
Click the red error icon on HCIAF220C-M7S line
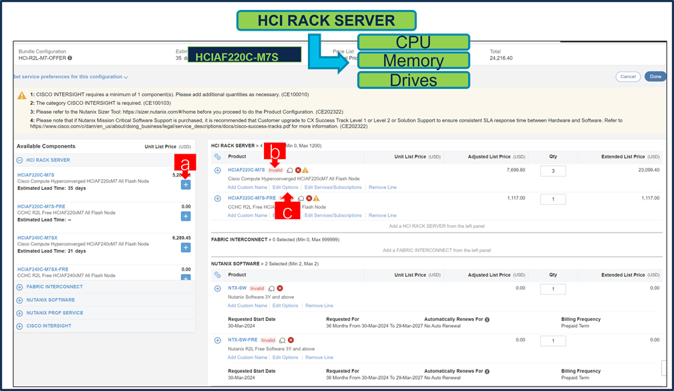coord(298,170)
